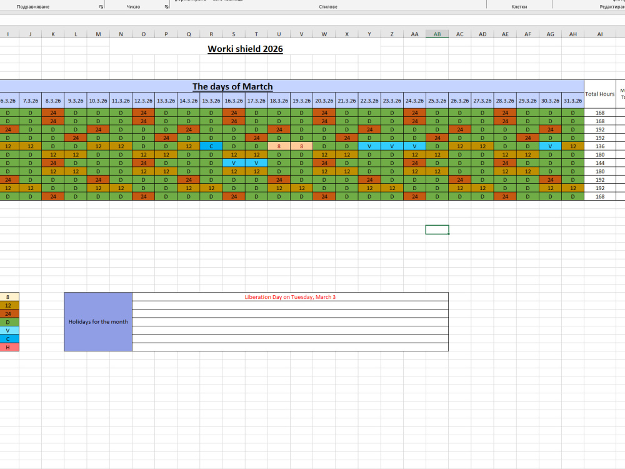625x469 pixels.
Task: Select column AE header
Action: 505,34
